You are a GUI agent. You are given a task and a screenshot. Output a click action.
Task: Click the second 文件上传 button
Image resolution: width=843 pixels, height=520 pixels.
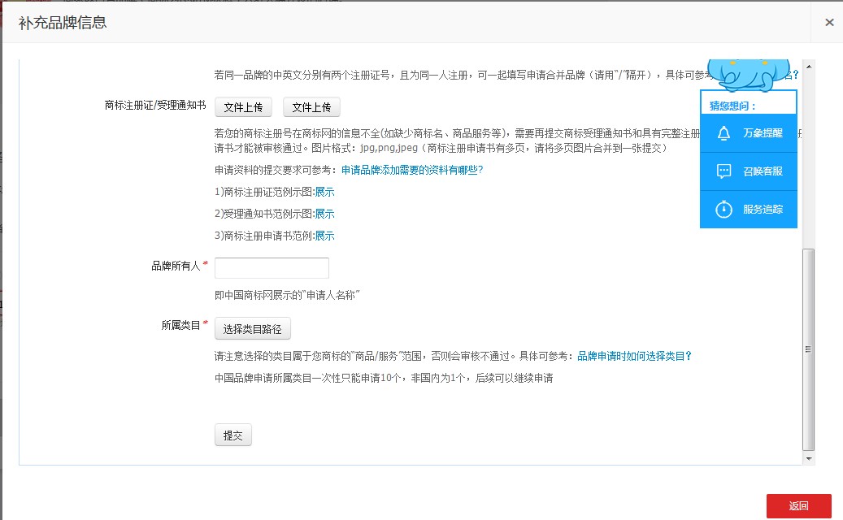pos(311,107)
